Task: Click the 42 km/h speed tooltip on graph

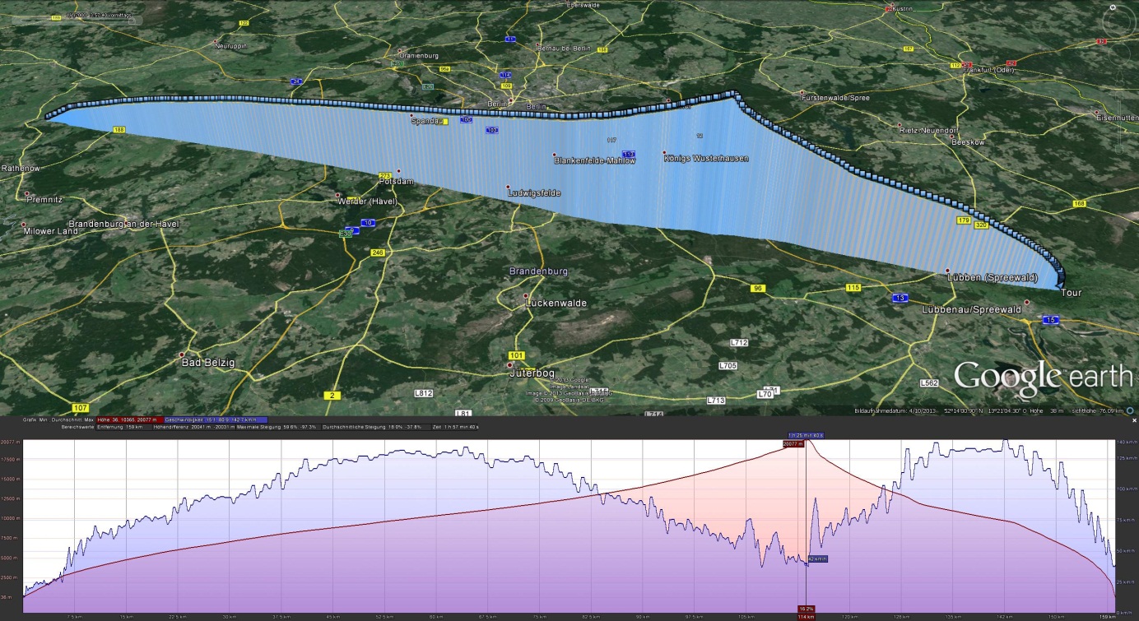Action: coord(816,559)
